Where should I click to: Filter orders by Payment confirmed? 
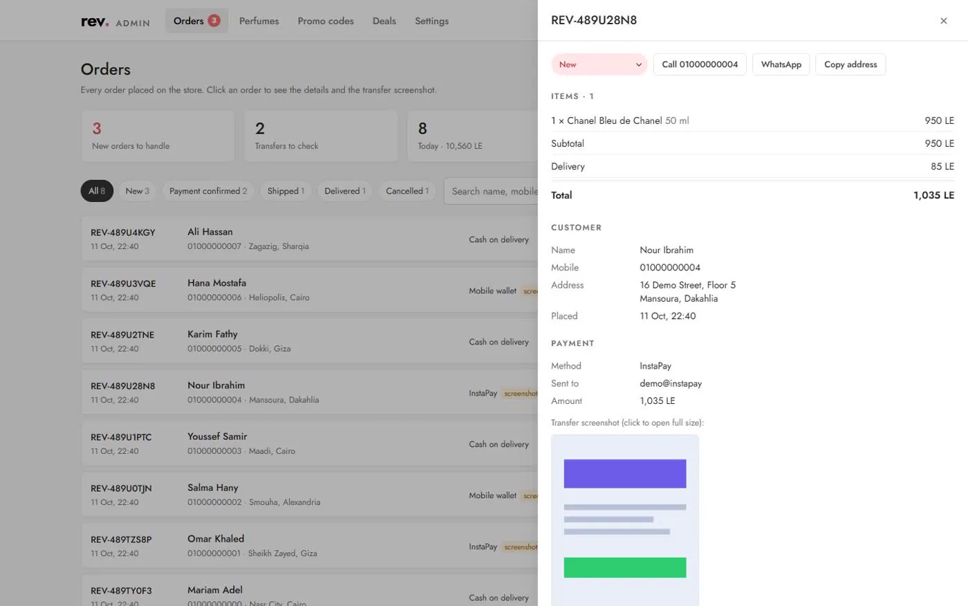coord(208,191)
